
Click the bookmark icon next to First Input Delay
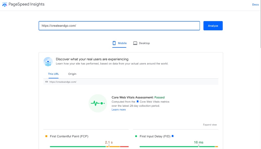[x=173, y=136]
